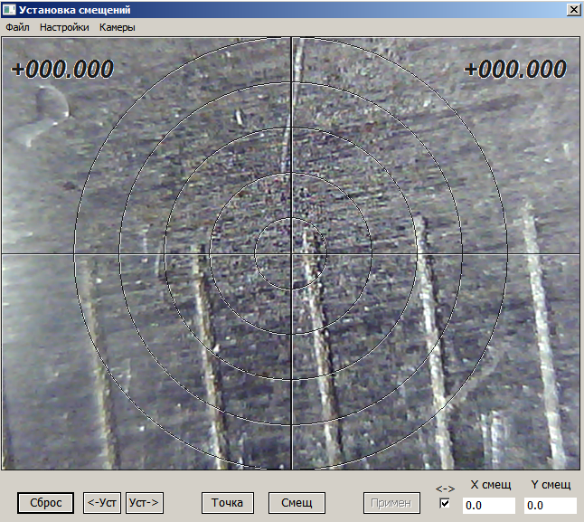Viewport: 584px width, 522px height.
Task: Click the <-Уст button
Action: (102, 502)
